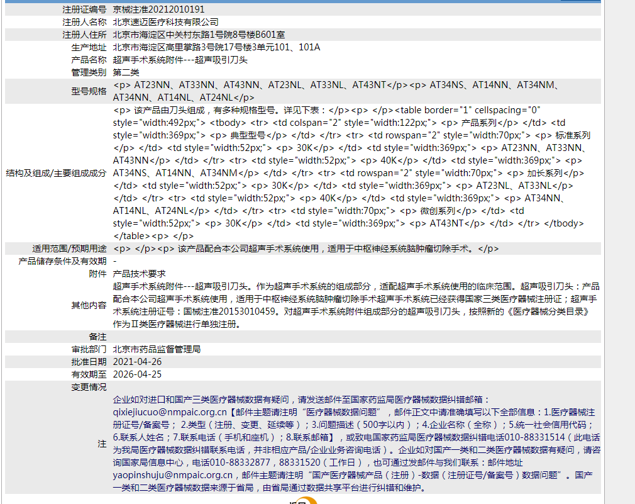Click the 适用范围/预期用途 label
Image resolution: width=635 pixels, height=504 pixels.
pyautogui.click(x=69, y=249)
